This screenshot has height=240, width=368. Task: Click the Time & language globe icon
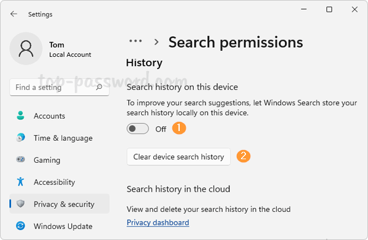20,138
